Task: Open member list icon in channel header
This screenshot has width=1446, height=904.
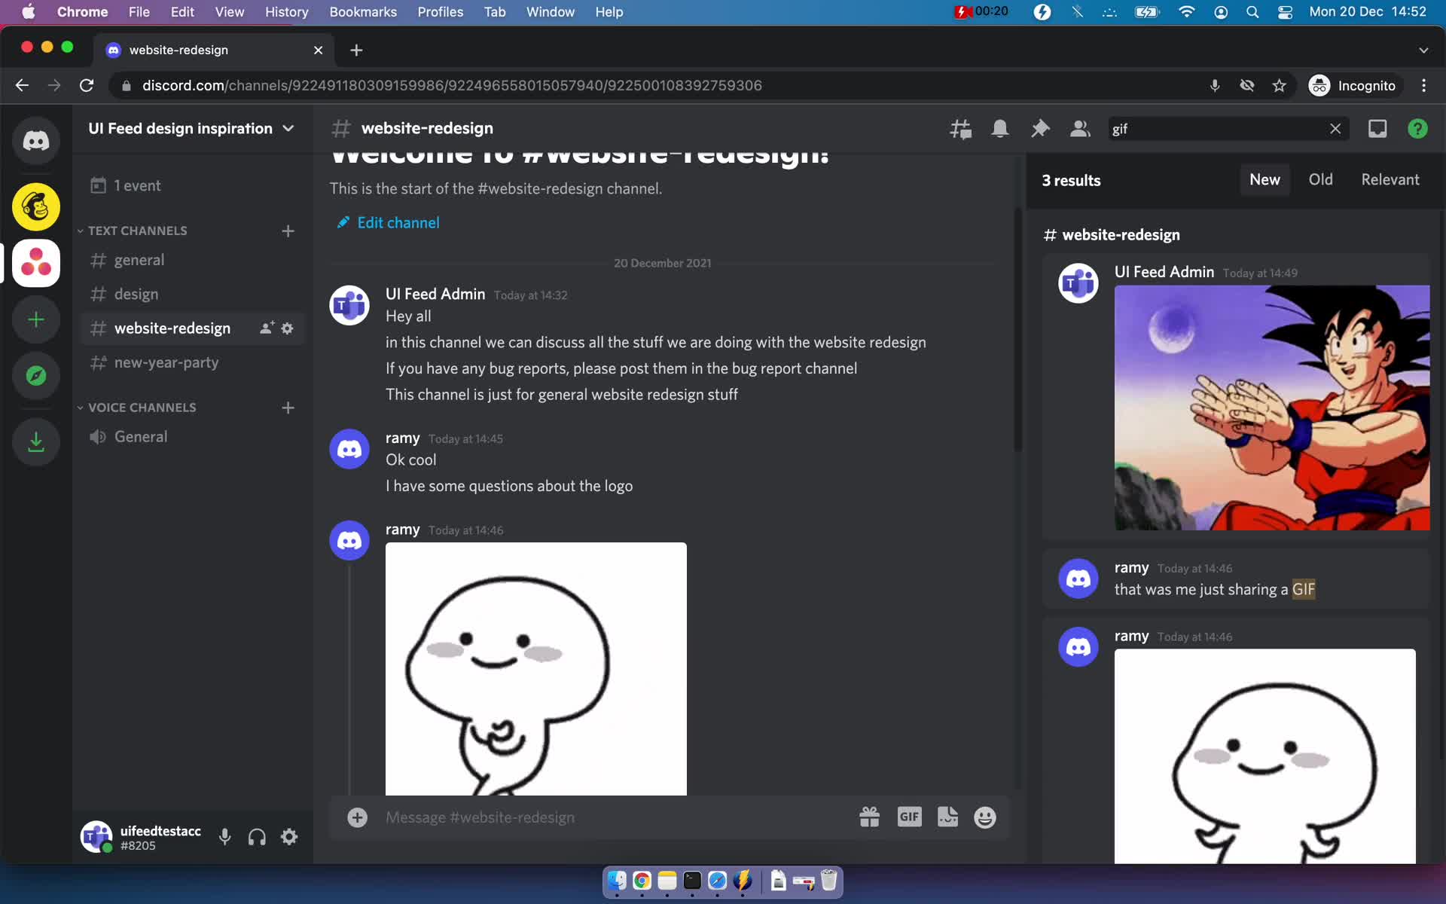Action: click(x=1079, y=128)
